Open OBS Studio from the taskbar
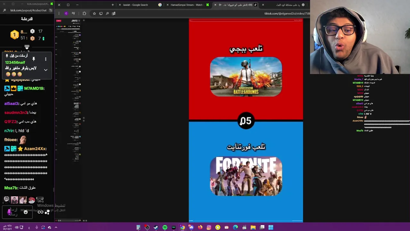Image resolution: width=410 pixels, height=231 pixels. point(147,227)
